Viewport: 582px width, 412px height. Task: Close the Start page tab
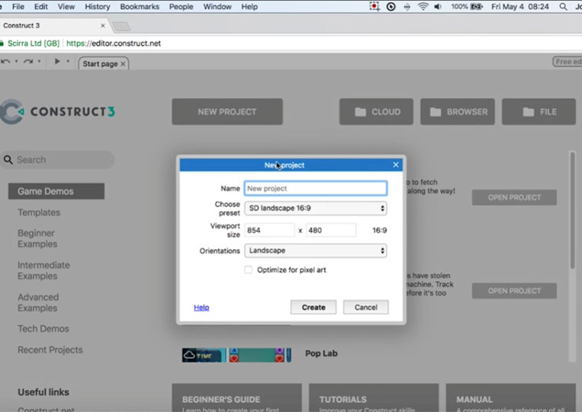point(123,64)
